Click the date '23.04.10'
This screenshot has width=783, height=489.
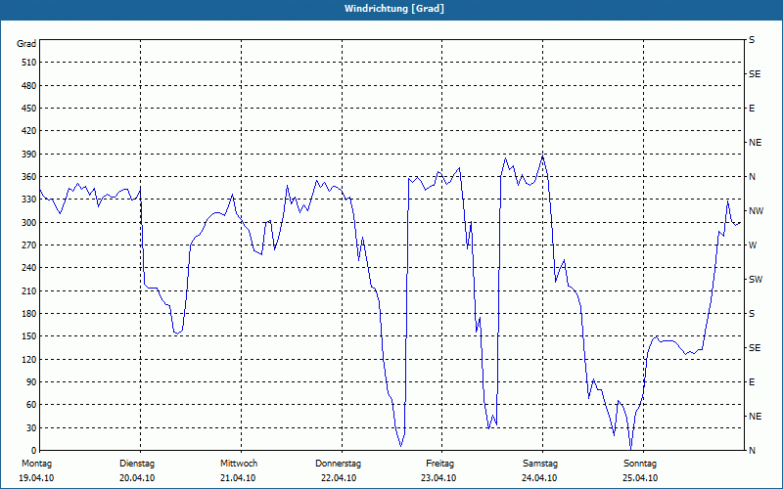pyautogui.click(x=438, y=478)
